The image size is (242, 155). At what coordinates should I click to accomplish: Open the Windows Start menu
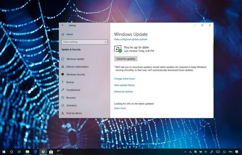click(x=4, y=152)
